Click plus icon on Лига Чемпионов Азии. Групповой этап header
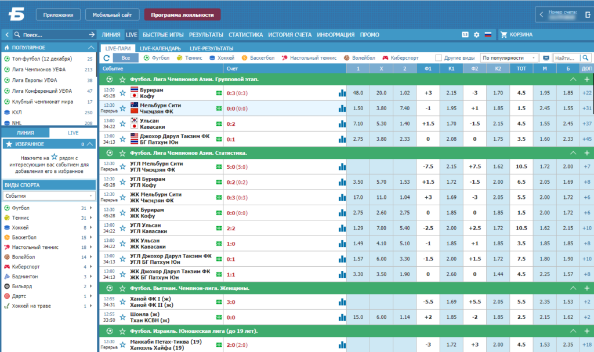594x352 pixels. [x=587, y=79]
